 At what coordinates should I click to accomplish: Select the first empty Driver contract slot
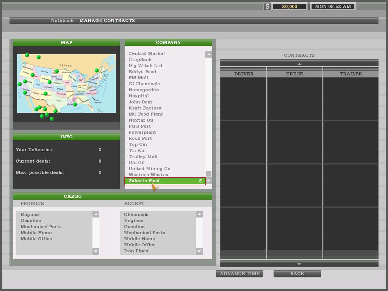click(243, 99)
